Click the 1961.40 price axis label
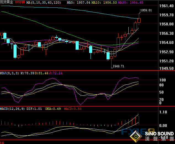 tap(166, 6)
